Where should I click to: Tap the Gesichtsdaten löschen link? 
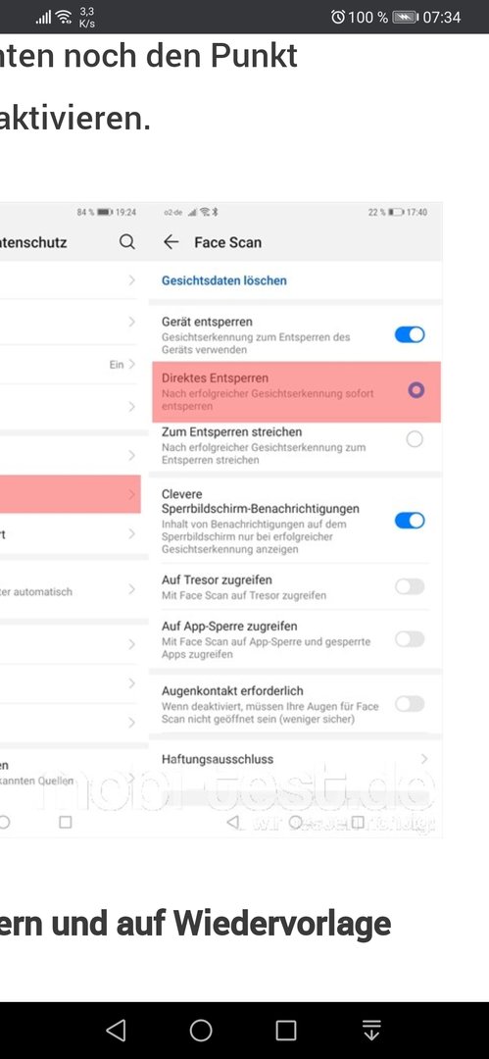[224, 280]
